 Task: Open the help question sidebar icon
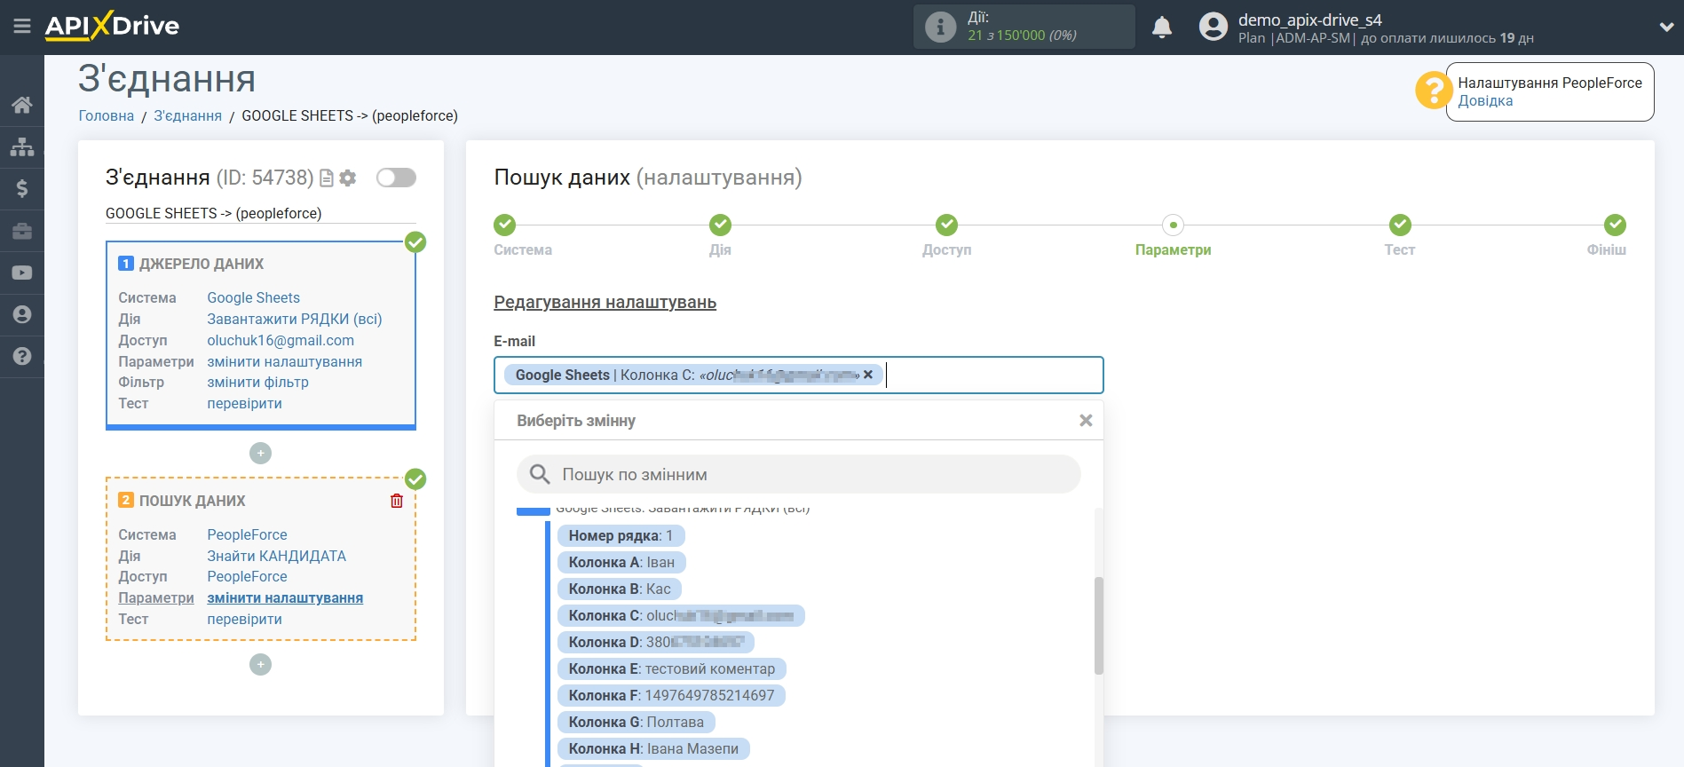[22, 356]
